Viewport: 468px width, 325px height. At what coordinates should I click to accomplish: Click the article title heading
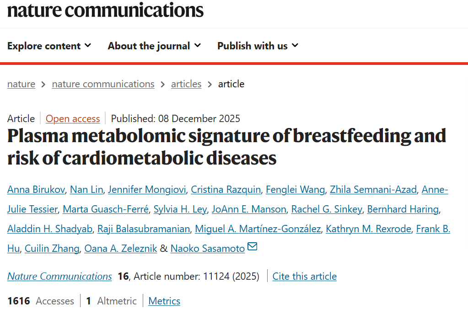[x=226, y=147]
